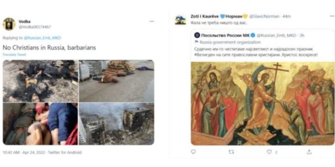This screenshot has height=167, width=335.
Task: Open Zoti i Kaurëve profile avatar
Action: point(180,20)
